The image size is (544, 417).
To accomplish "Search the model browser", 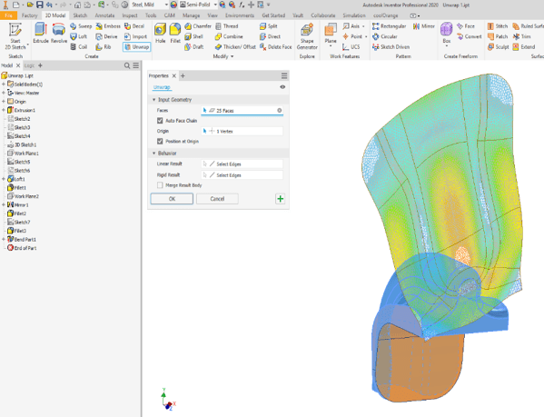I will coord(127,65).
